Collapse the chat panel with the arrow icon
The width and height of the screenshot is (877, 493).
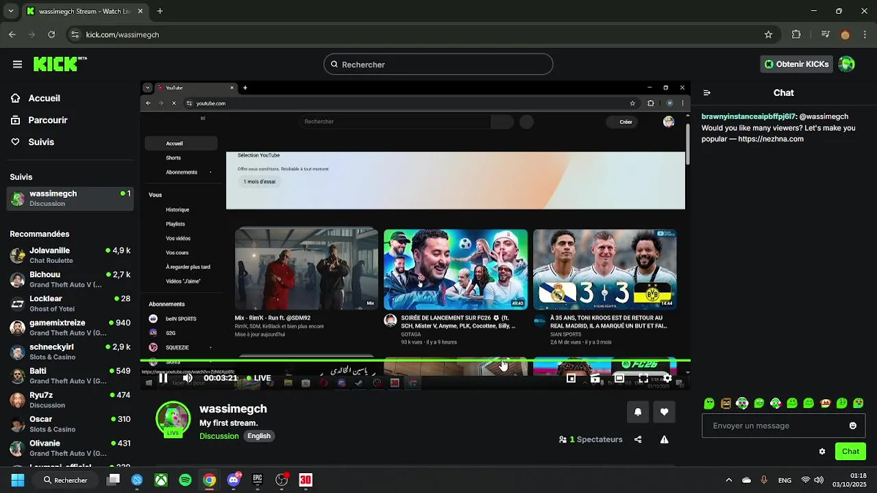click(707, 93)
